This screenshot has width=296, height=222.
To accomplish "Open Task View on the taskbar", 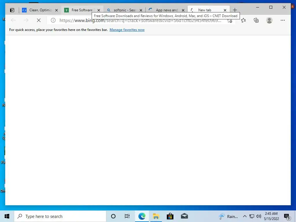I will pyautogui.click(x=127, y=216).
